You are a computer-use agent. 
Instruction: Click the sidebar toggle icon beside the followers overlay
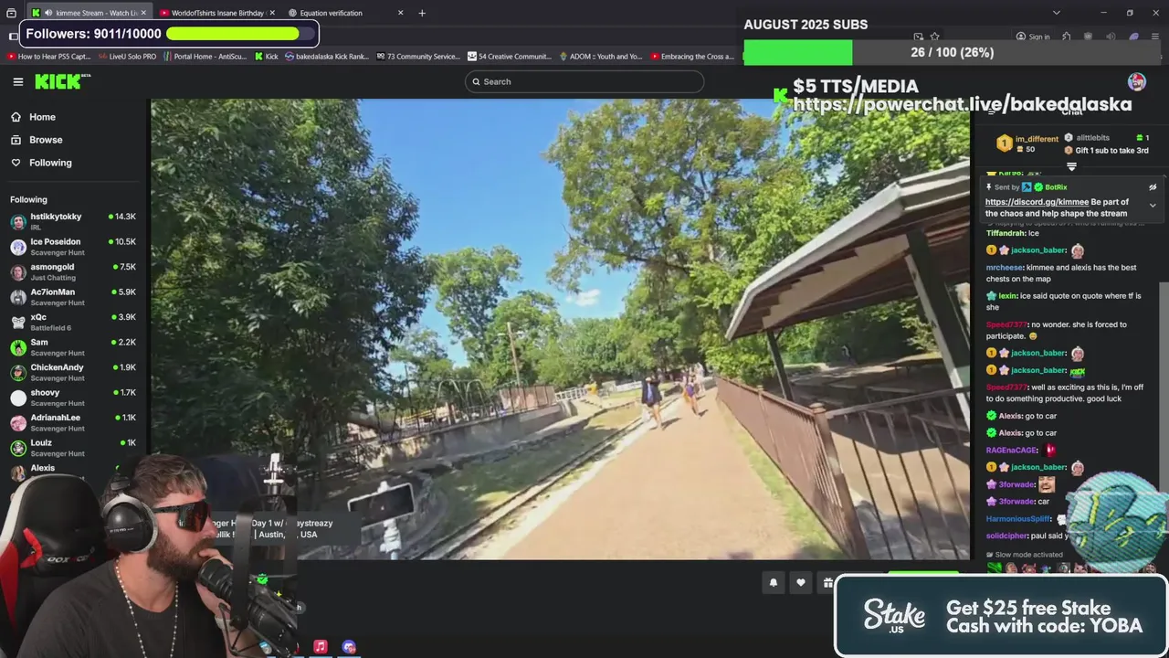[x=13, y=37]
